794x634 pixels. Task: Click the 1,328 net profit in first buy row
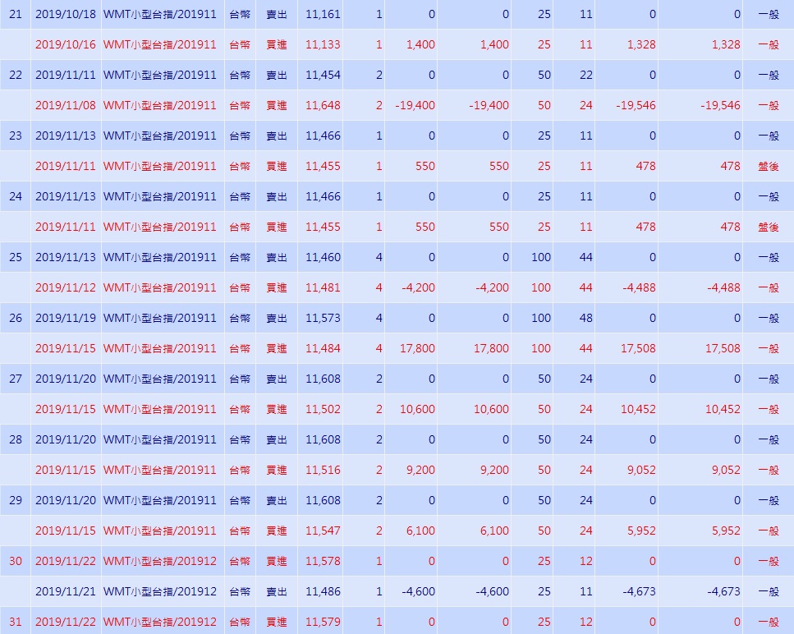point(641,44)
